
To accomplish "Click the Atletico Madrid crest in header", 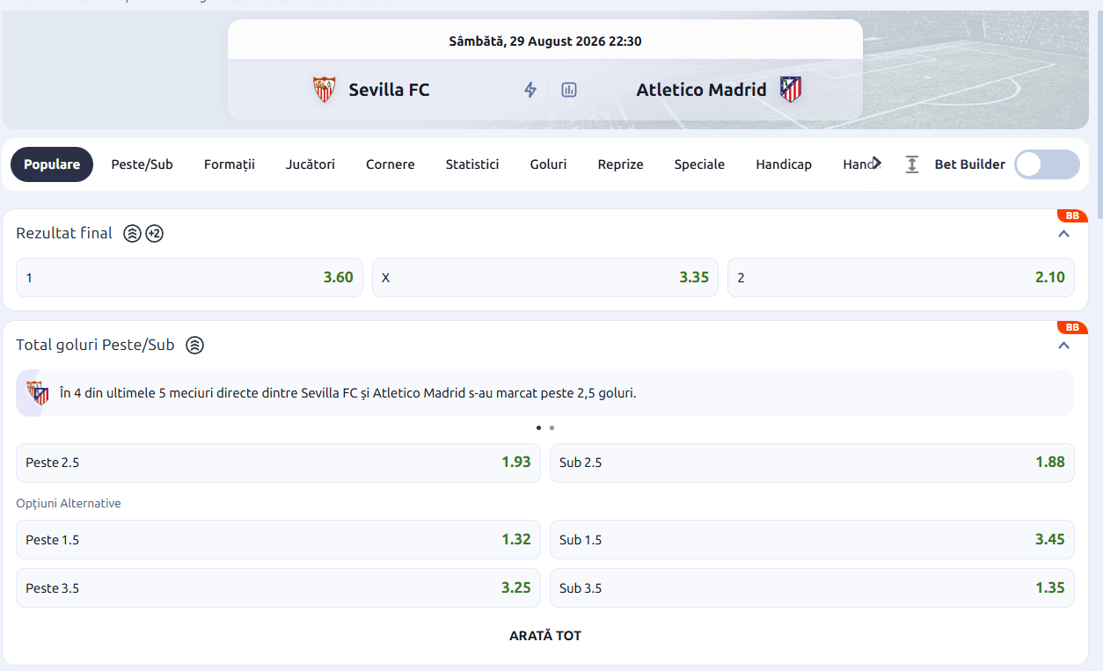I will coord(791,90).
